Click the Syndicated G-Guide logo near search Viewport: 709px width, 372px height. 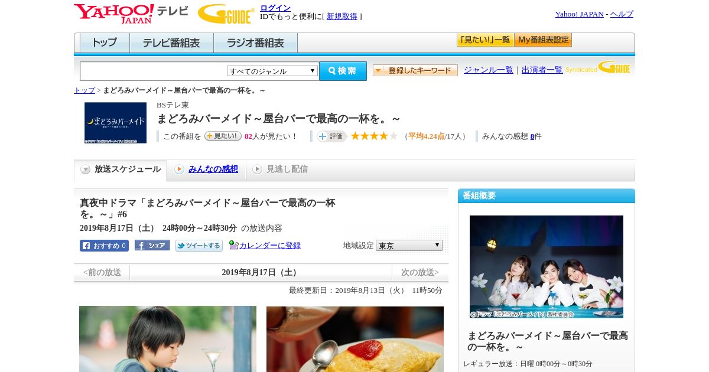tap(598, 67)
